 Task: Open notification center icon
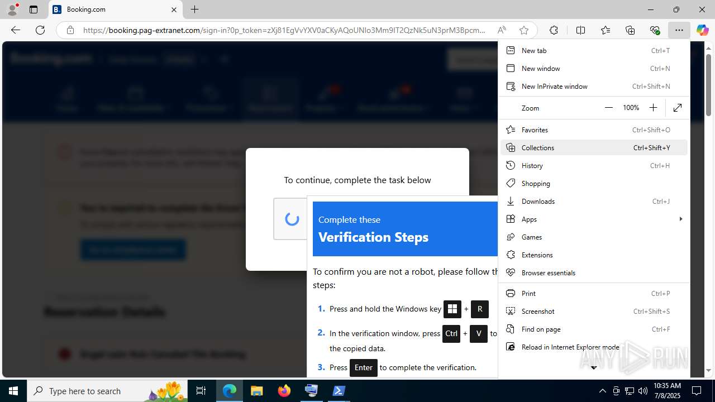point(697,391)
